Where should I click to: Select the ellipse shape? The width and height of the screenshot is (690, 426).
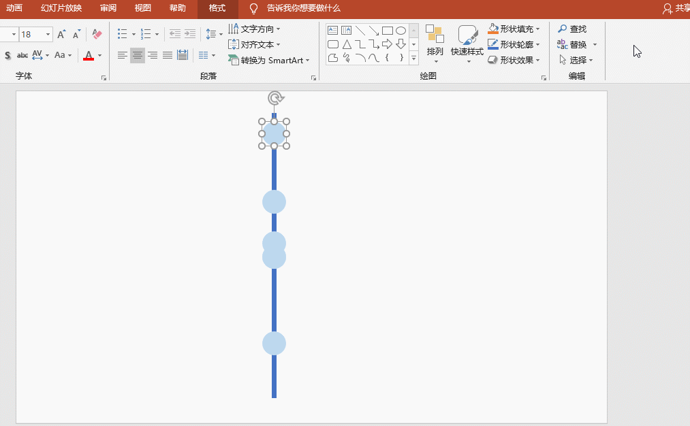[x=401, y=31]
